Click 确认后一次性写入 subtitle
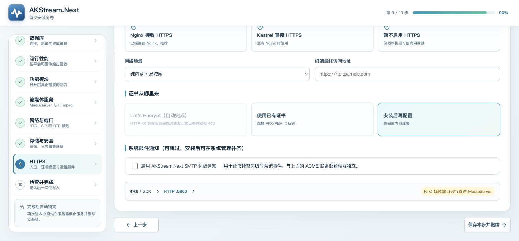Image resolution: width=519 pixels, height=241 pixels. point(45,188)
